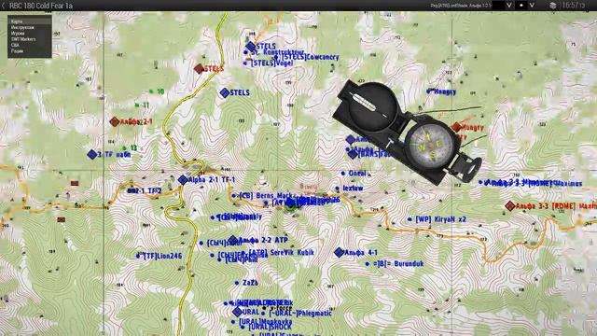Select blue STELS marker below Vogel label
Image resolution: width=597 pixels, height=336 pixels.
pyautogui.click(x=225, y=92)
